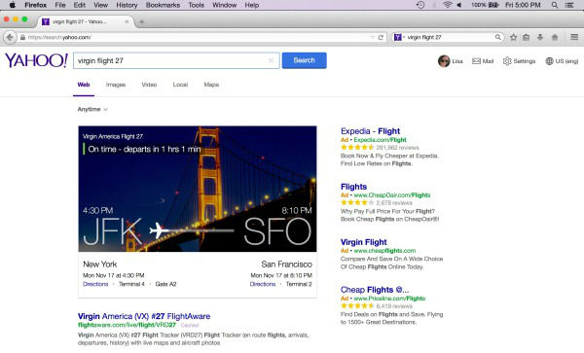Open the Help menu
Screen dimensions: 584x353
[252, 5]
